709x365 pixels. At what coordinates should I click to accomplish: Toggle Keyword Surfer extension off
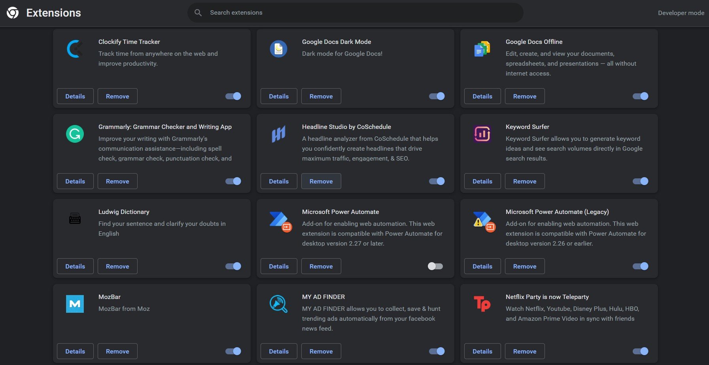(x=641, y=181)
